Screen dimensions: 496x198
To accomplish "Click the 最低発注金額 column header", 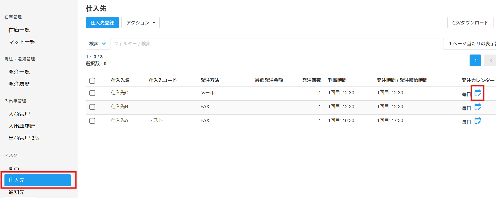I will point(269,80).
